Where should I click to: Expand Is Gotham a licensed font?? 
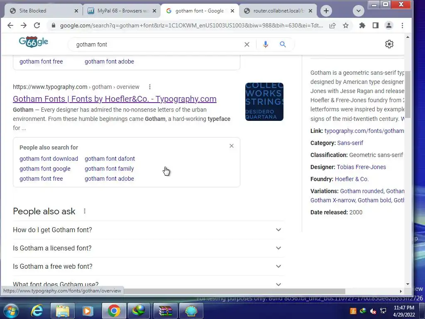click(x=148, y=248)
